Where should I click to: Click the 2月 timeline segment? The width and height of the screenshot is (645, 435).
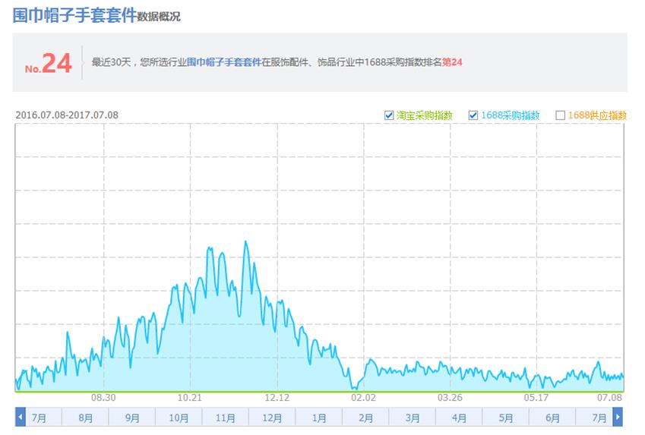[x=365, y=418]
